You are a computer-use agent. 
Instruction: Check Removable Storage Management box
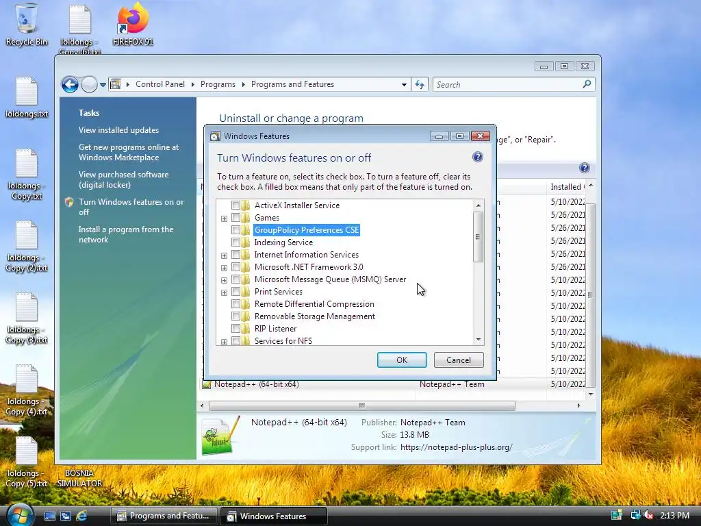235,316
